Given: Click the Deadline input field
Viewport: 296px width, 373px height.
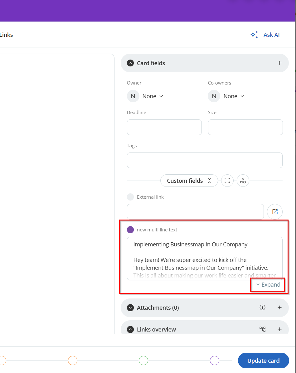Looking at the screenshot, I should click(x=164, y=127).
